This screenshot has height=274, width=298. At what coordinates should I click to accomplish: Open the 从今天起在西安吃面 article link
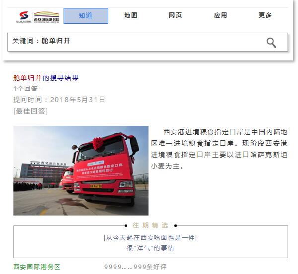[x=150, y=237]
